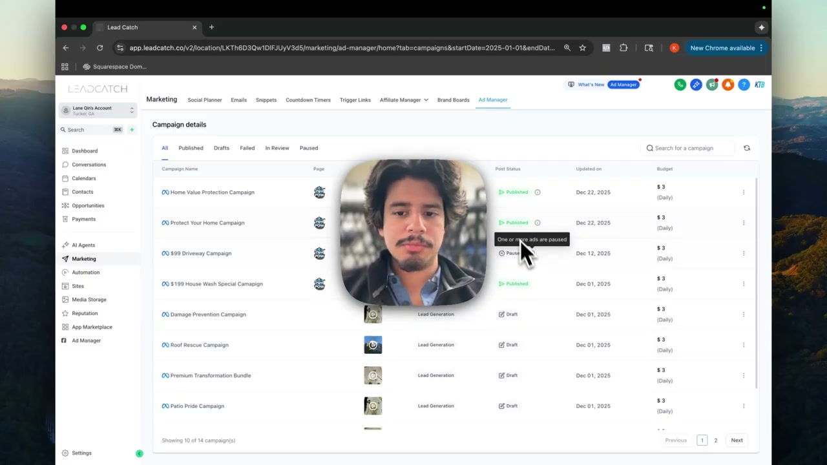This screenshot has width=827, height=465.
Task: Open the blue help question-mark icon
Action: tap(744, 85)
